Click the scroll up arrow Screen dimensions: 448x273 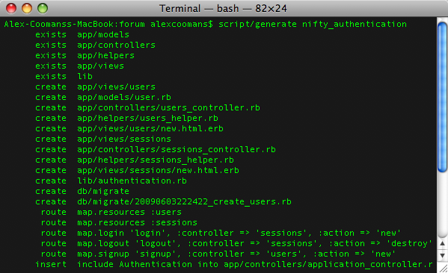pos(442,243)
